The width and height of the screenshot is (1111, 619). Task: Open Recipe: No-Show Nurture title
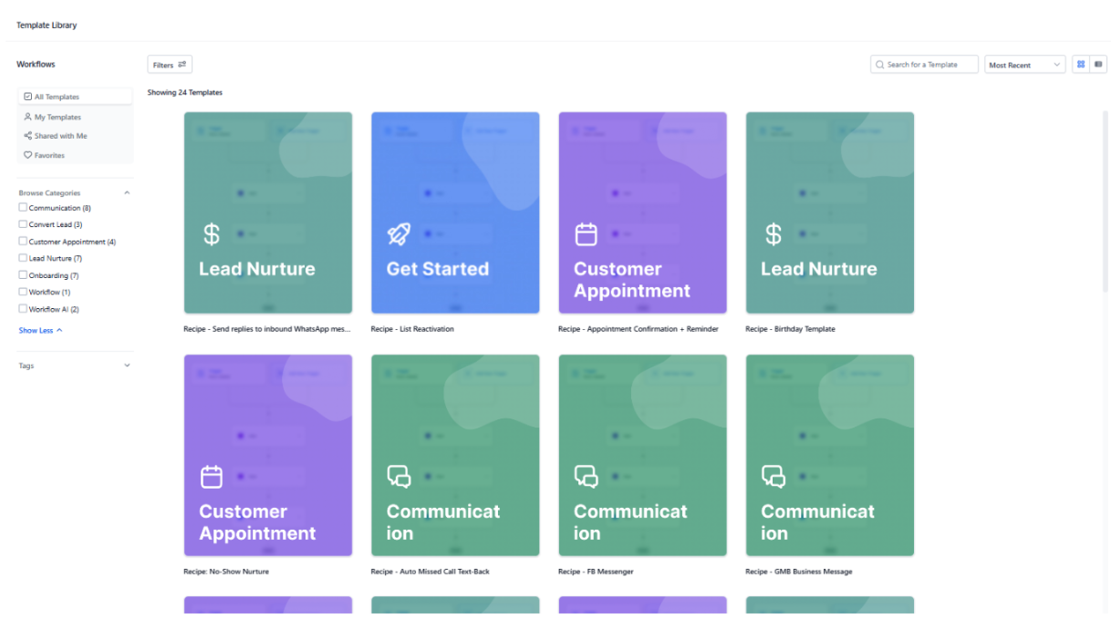pyautogui.click(x=226, y=572)
